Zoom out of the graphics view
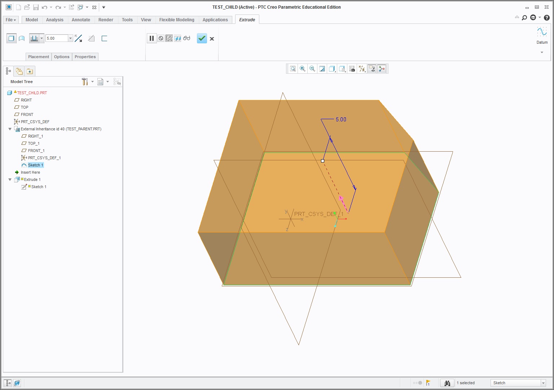This screenshot has height=390, width=554. [312, 69]
